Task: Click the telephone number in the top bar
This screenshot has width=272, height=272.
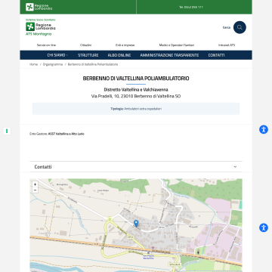Action: (x=191, y=8)
